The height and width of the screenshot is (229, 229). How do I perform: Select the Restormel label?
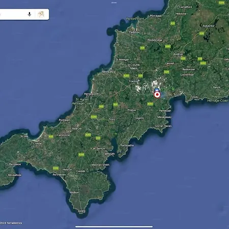[x=189, y=69]
